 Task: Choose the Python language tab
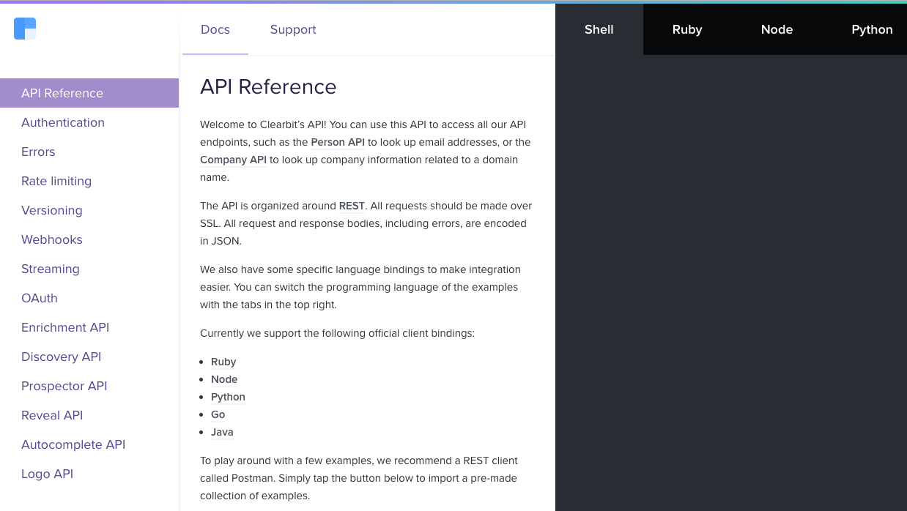tap(871, 30)
